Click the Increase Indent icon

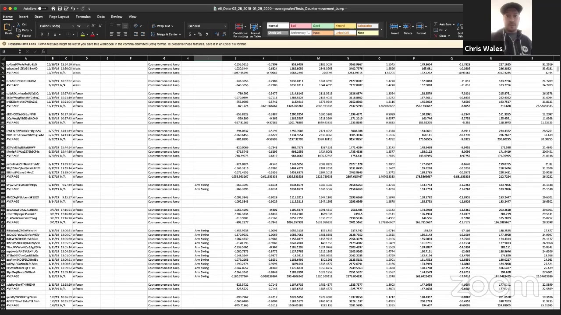(x=142, y=34)
